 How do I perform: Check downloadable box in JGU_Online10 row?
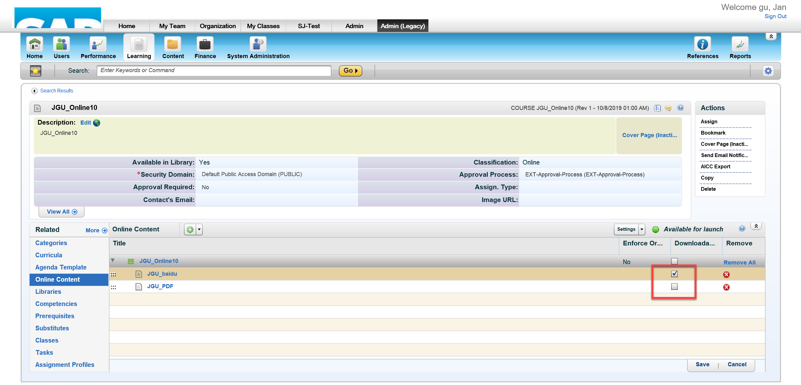pyautogui.click(x=674, y=261)
